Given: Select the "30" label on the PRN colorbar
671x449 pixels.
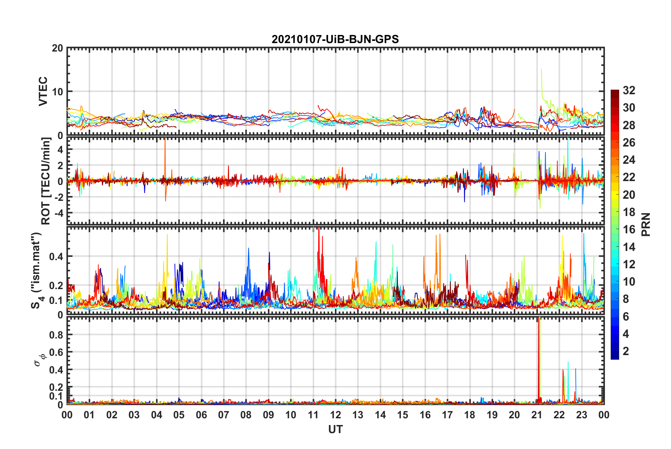Looking at the screenshot, I should [x=629, y=108].
